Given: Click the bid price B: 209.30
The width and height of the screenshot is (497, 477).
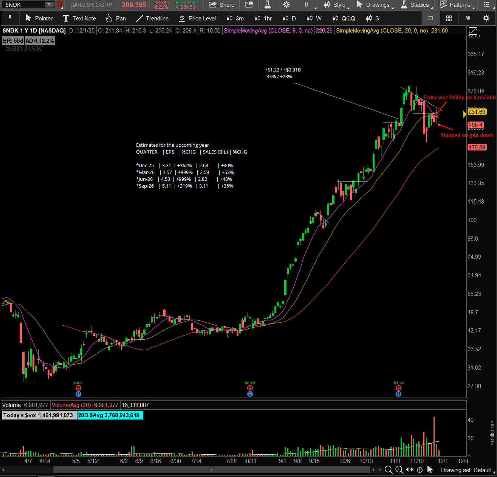Looking at the screenshot, I should pyautogui.click(x=185, y=3).
